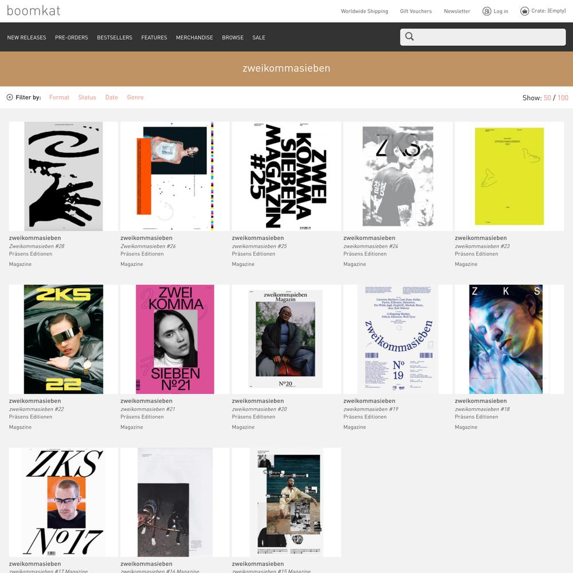This screenshot has height=573, width=573.
Task: Go to the Sale section
Action: click(x=259, y=38)
